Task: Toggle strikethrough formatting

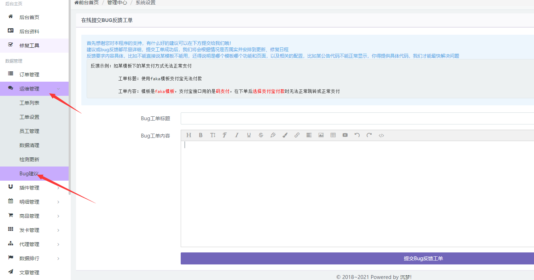Action: coord(261,135)
